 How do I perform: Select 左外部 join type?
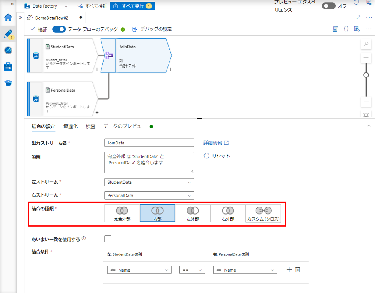tap(193, 213)
